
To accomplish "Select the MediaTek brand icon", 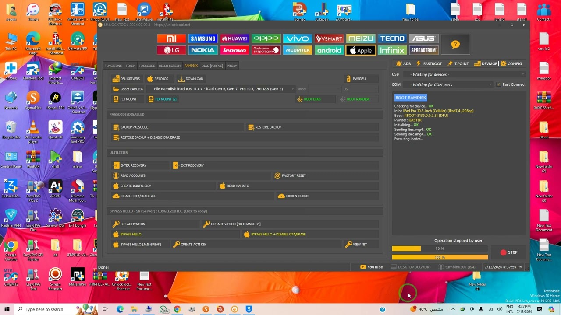I will 298,50.
